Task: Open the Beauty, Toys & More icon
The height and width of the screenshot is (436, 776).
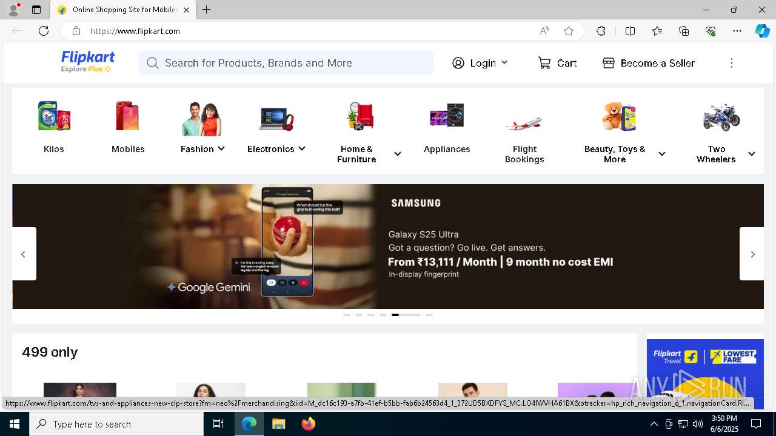Action: tap(620, 116)
